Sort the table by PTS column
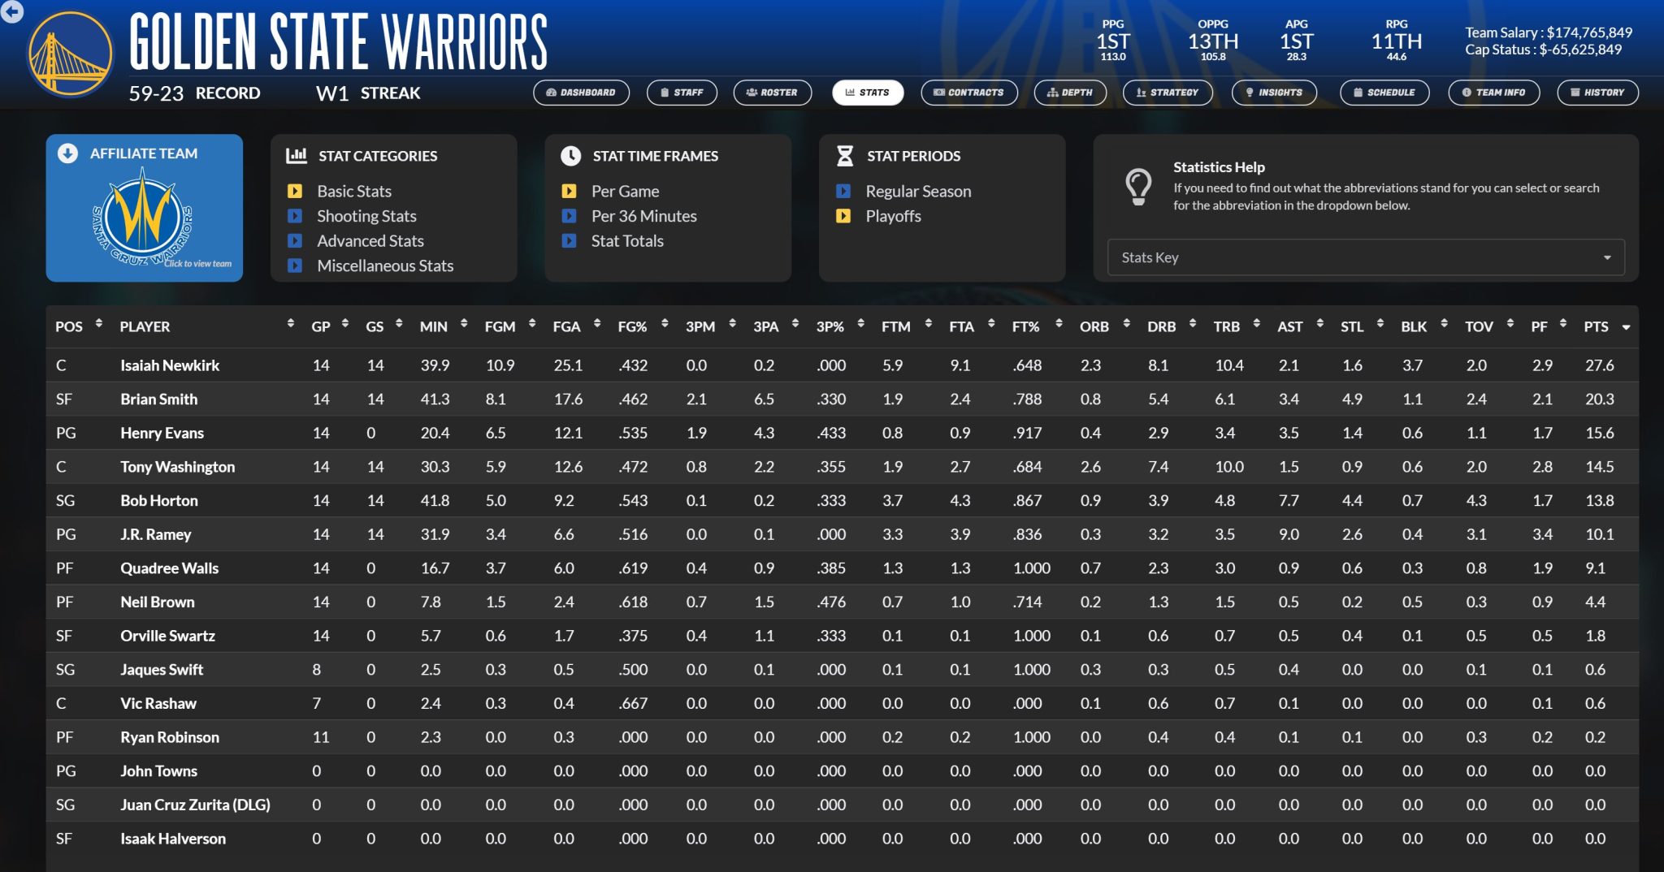 (1597, 326)
